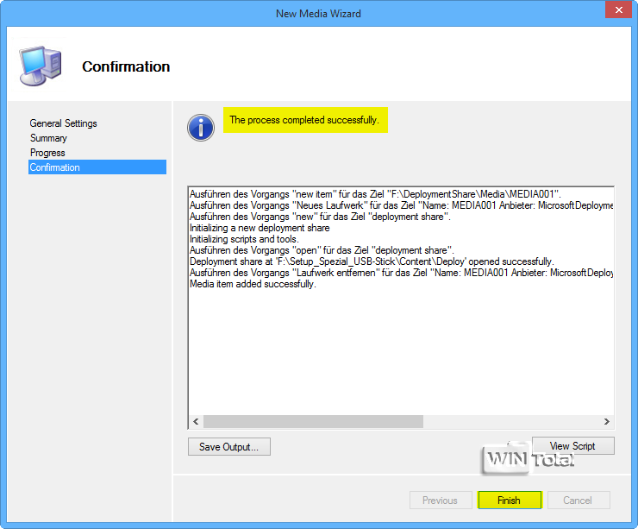Click 'Deployment share at ... opened successfully' line
The height and width of the screenshot is (529, 638).
click(x=372, y=261)
